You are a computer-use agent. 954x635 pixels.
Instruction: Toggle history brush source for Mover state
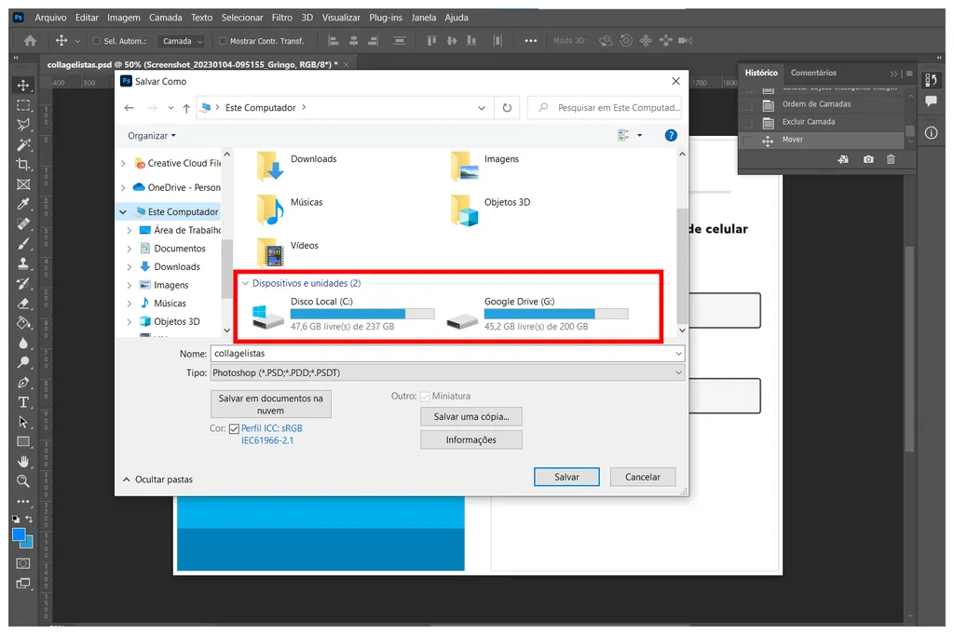747,140
